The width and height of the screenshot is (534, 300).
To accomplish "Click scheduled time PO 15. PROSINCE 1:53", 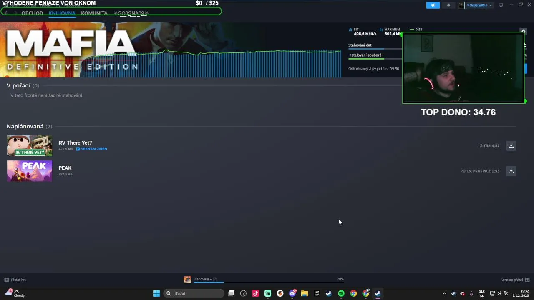I will click(480, 171).
